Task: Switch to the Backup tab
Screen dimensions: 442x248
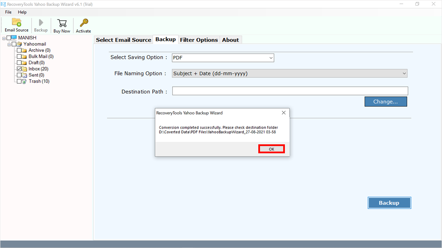Action: [x=166, y=39]
